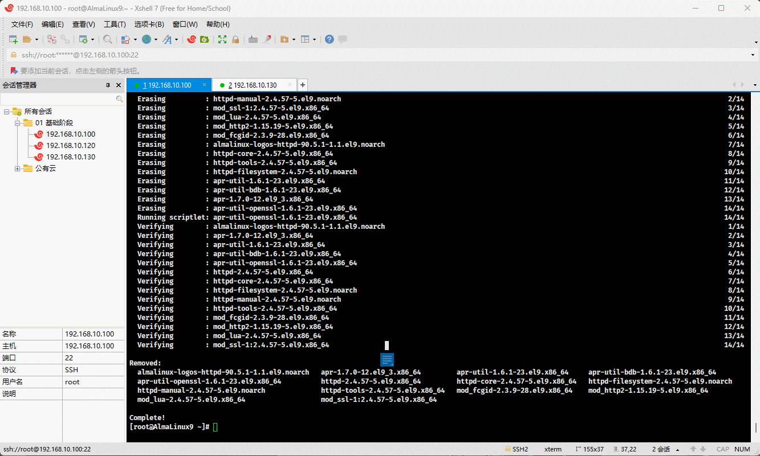Open Xftp via the green toolbar icon
Screen dimensions: 760x456
click(x=205, y=39)
